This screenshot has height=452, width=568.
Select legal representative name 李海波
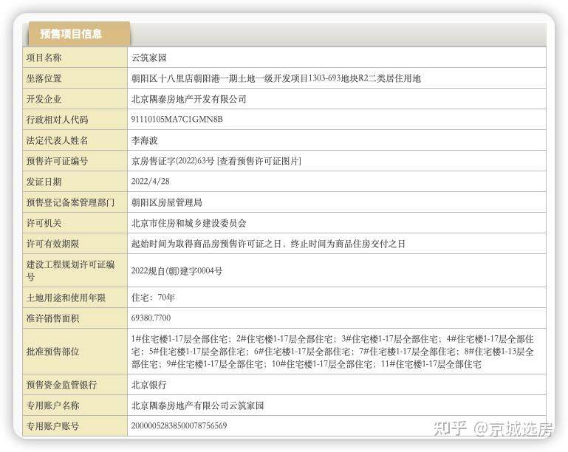click(x=145, y=140)
